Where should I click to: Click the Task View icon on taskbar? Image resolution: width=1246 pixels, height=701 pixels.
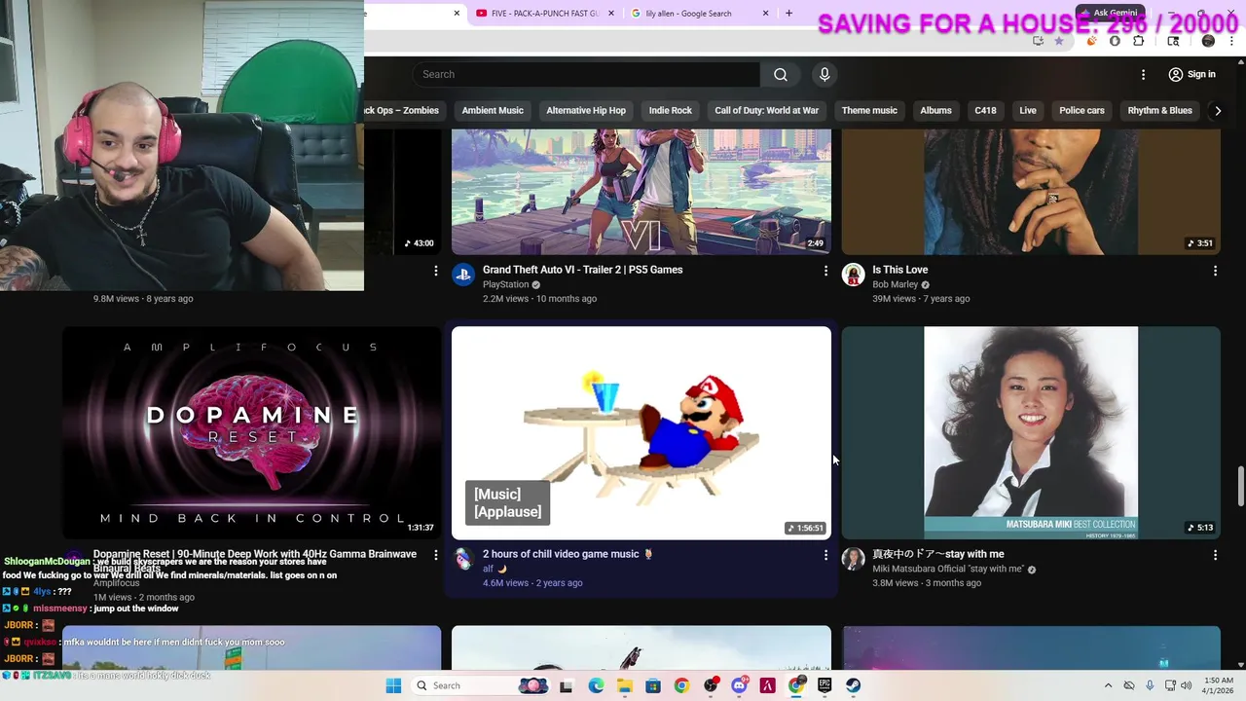click(x=566, y=685)
